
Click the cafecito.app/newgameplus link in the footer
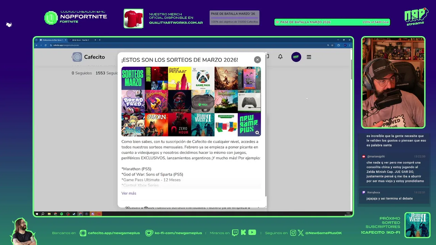coord(114,233)
